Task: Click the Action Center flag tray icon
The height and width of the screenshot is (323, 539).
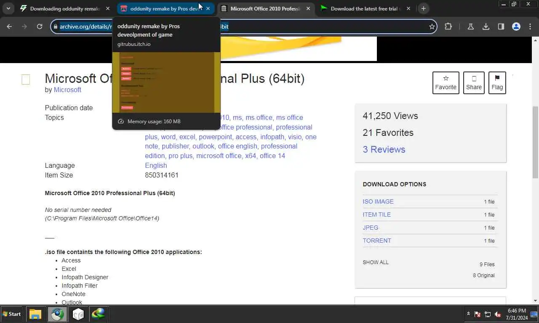Action: tap(478, 314)
